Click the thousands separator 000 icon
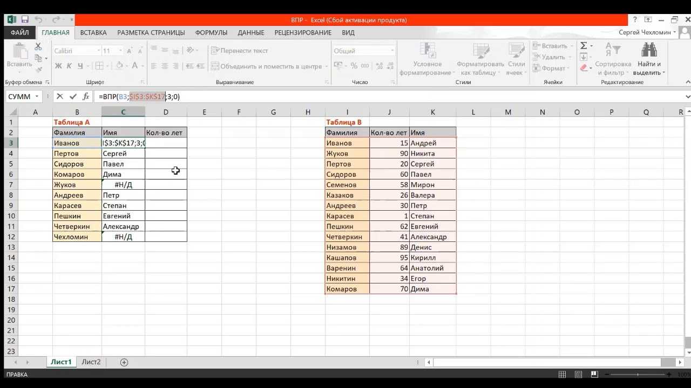Viewport: 691px width, 388px height. point(365,66)
